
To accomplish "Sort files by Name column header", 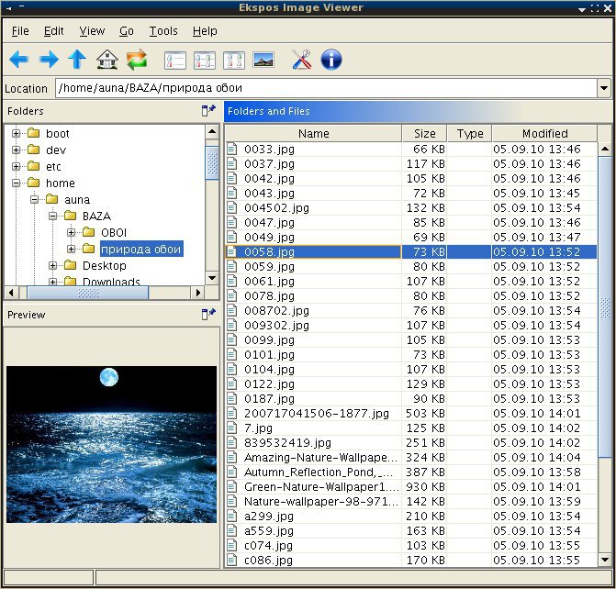I will [x=313, y=134].
